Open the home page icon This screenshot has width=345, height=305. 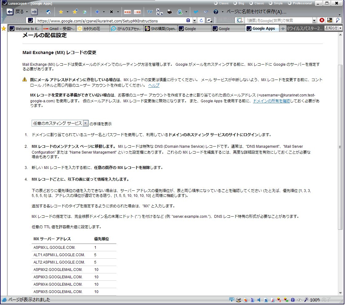coord(48,12)
